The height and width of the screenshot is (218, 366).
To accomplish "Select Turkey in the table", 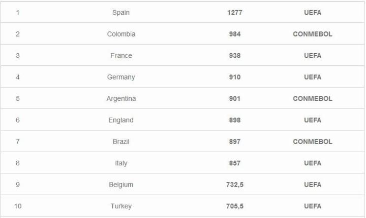I will click(121, 206).
